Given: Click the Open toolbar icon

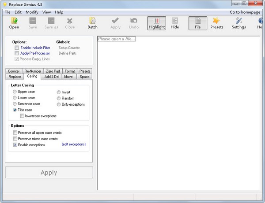Looking at the screenshot, I should click(14, 23).
